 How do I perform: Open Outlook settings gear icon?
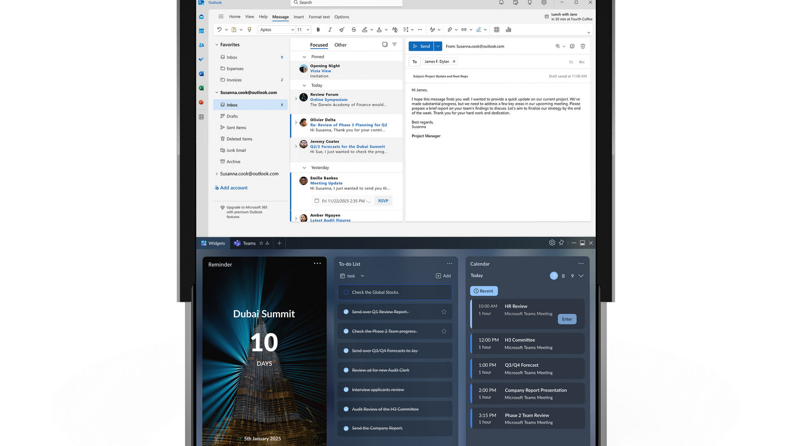(x=544, y=2)
